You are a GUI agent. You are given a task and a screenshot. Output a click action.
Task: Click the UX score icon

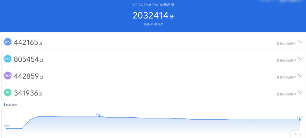pos(8,92)
